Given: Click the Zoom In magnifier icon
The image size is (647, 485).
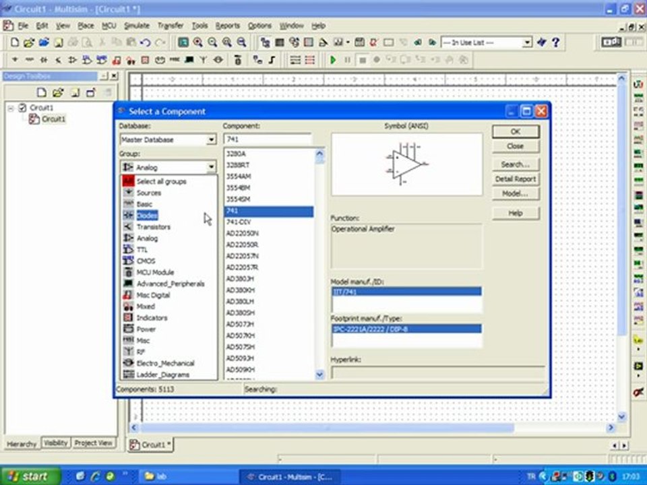Looking at the screenshot, I should click(198, 42).
